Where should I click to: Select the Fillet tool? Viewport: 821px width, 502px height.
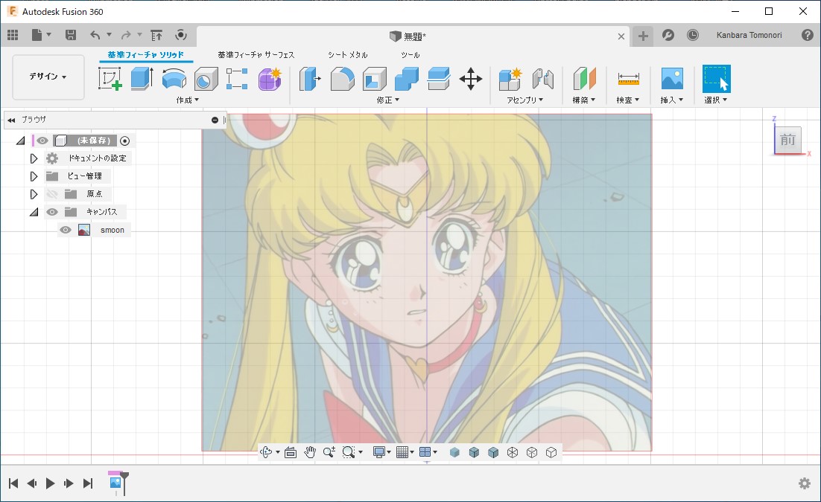(343, 78)
